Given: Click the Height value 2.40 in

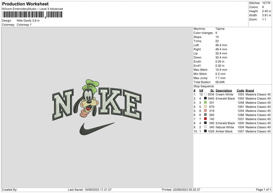Looking at the screenshot, I should tap(266, 11).
